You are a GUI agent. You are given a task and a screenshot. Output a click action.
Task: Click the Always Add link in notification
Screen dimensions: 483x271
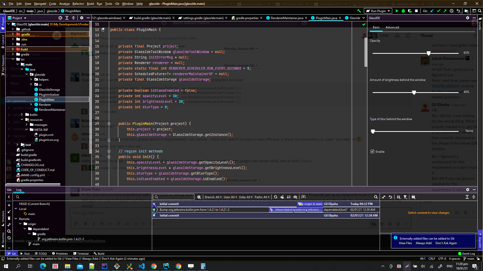pos(423,243)
